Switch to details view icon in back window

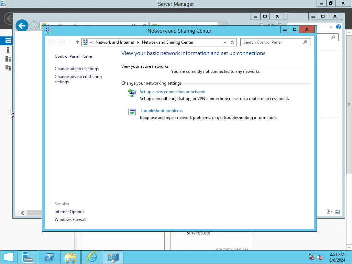330,212
